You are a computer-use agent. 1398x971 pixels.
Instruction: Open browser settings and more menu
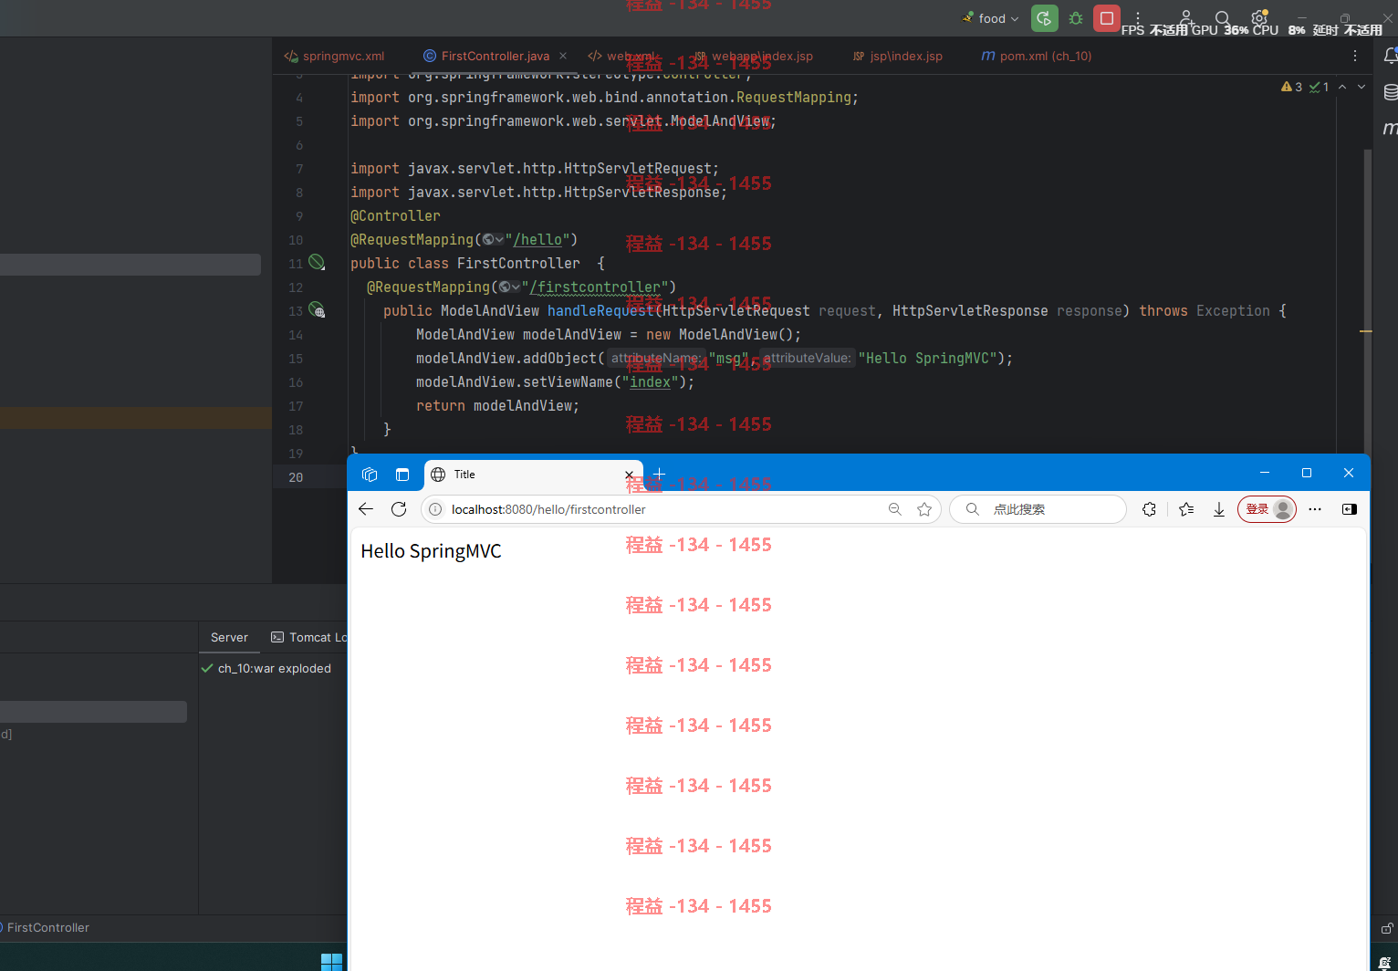tap(1315, 509)
